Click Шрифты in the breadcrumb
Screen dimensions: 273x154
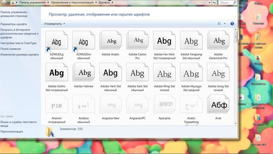104,3
